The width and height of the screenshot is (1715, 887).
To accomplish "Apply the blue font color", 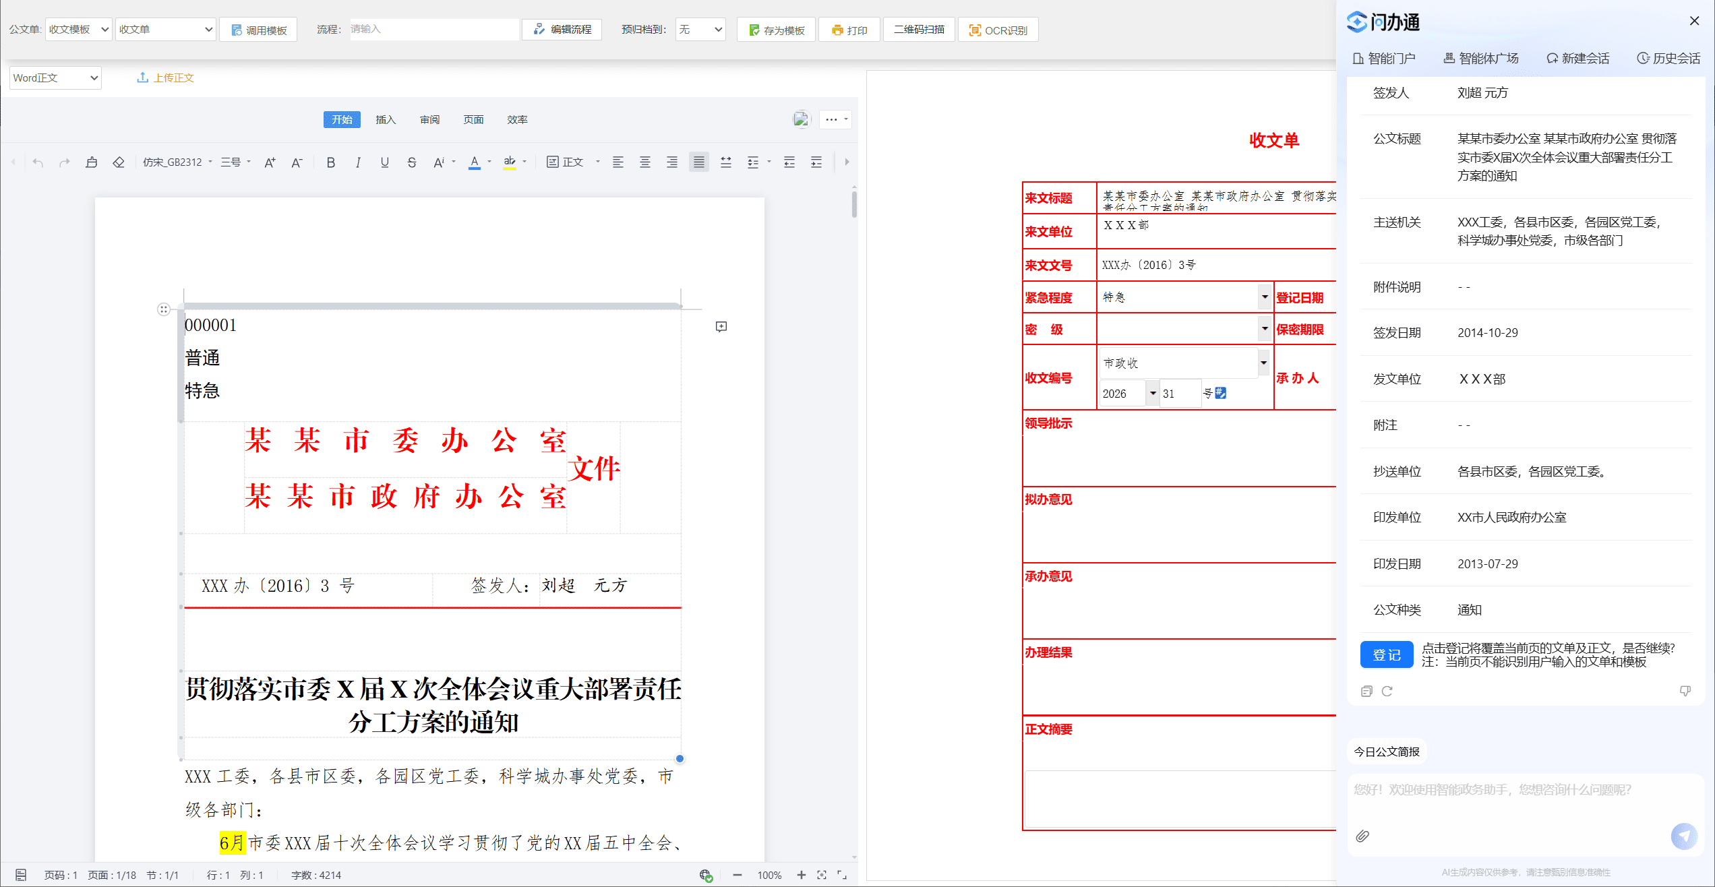I will 475,162.
